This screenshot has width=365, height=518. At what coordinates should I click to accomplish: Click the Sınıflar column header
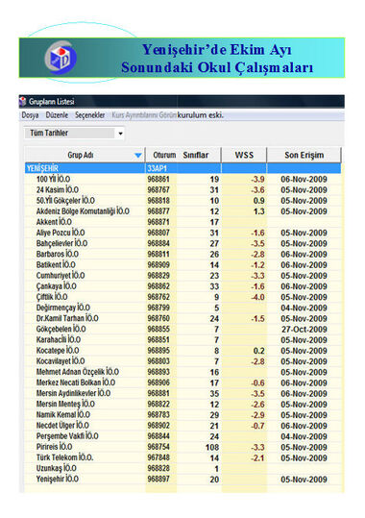196,155
